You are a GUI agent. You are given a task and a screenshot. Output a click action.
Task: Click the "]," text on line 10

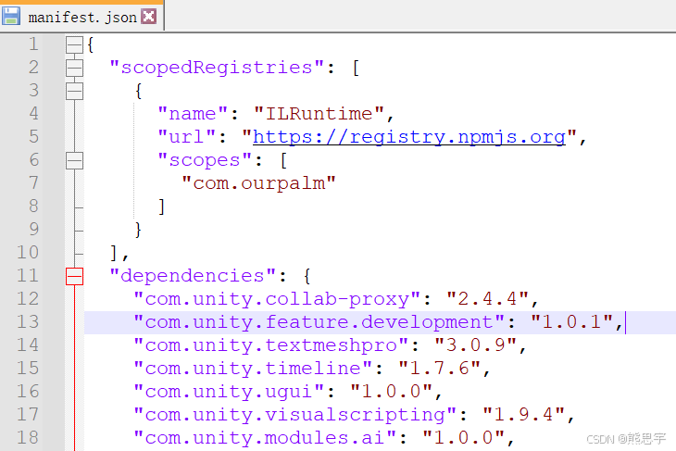click(x=119, y=253)
